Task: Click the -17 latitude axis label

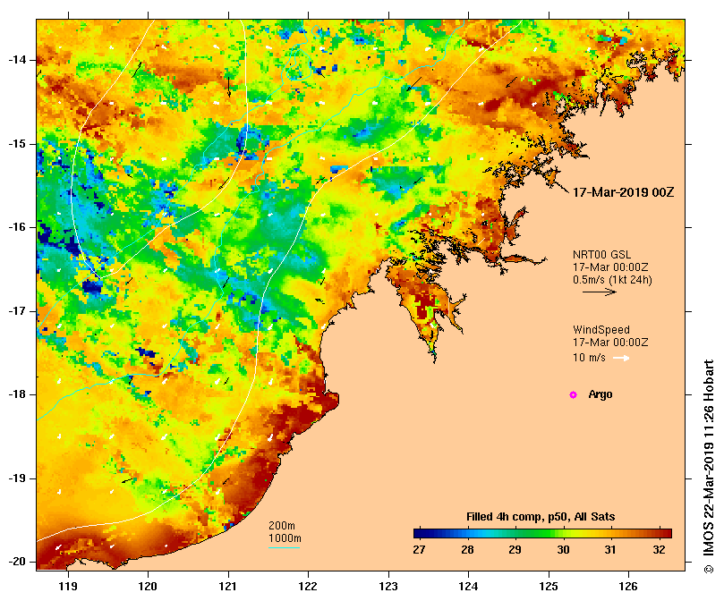Action: [17, 311]
